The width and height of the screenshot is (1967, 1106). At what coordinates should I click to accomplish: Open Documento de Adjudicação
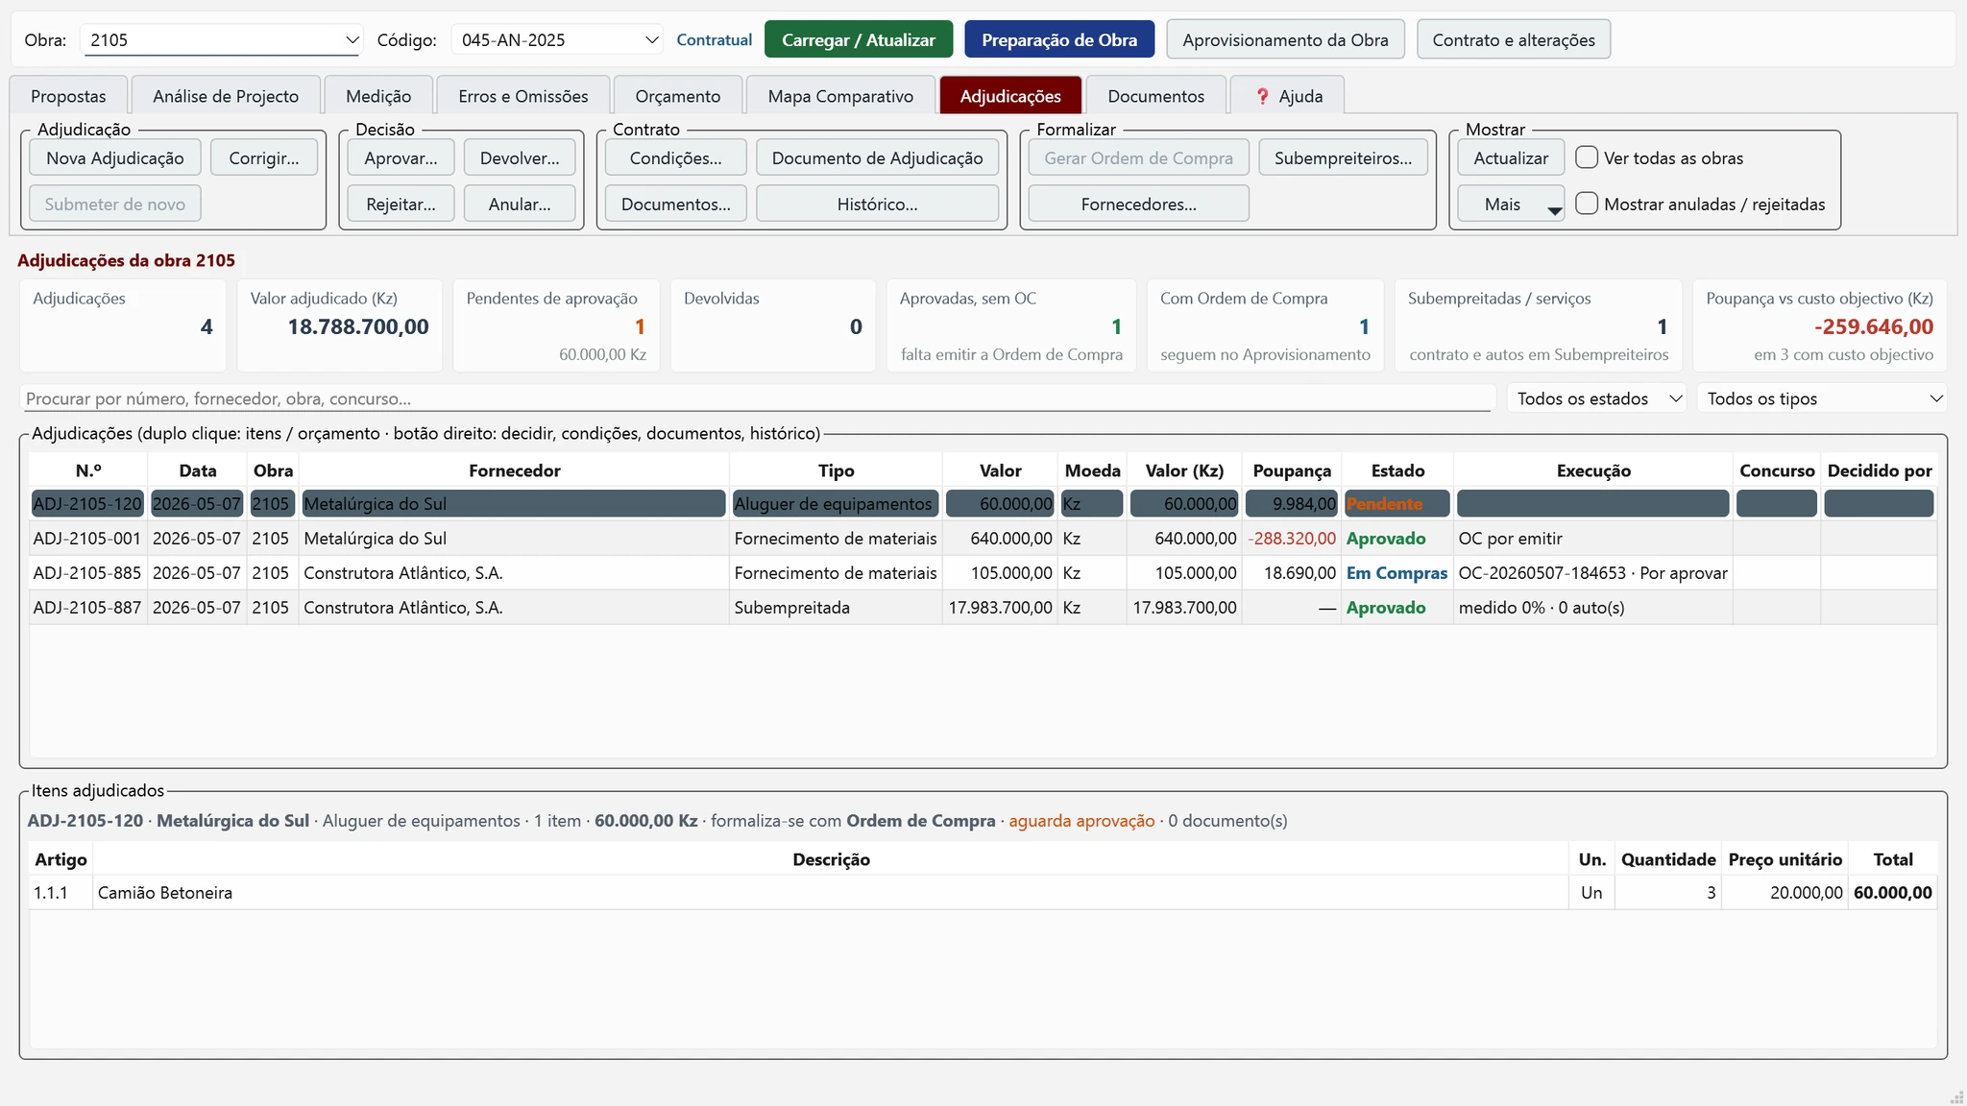coord(877,157)
